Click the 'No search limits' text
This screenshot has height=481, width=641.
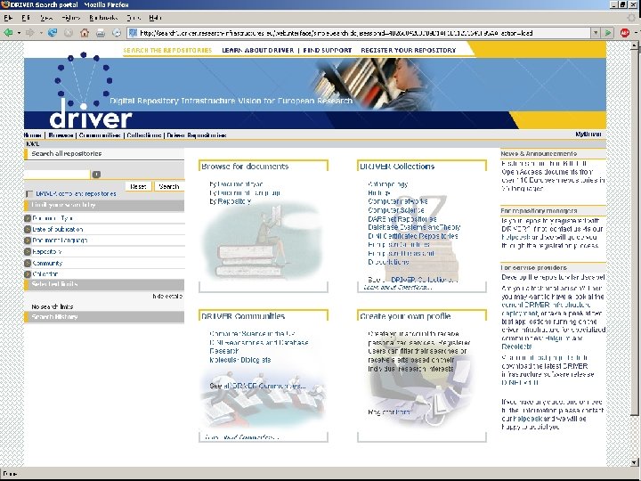coord(53,306)
